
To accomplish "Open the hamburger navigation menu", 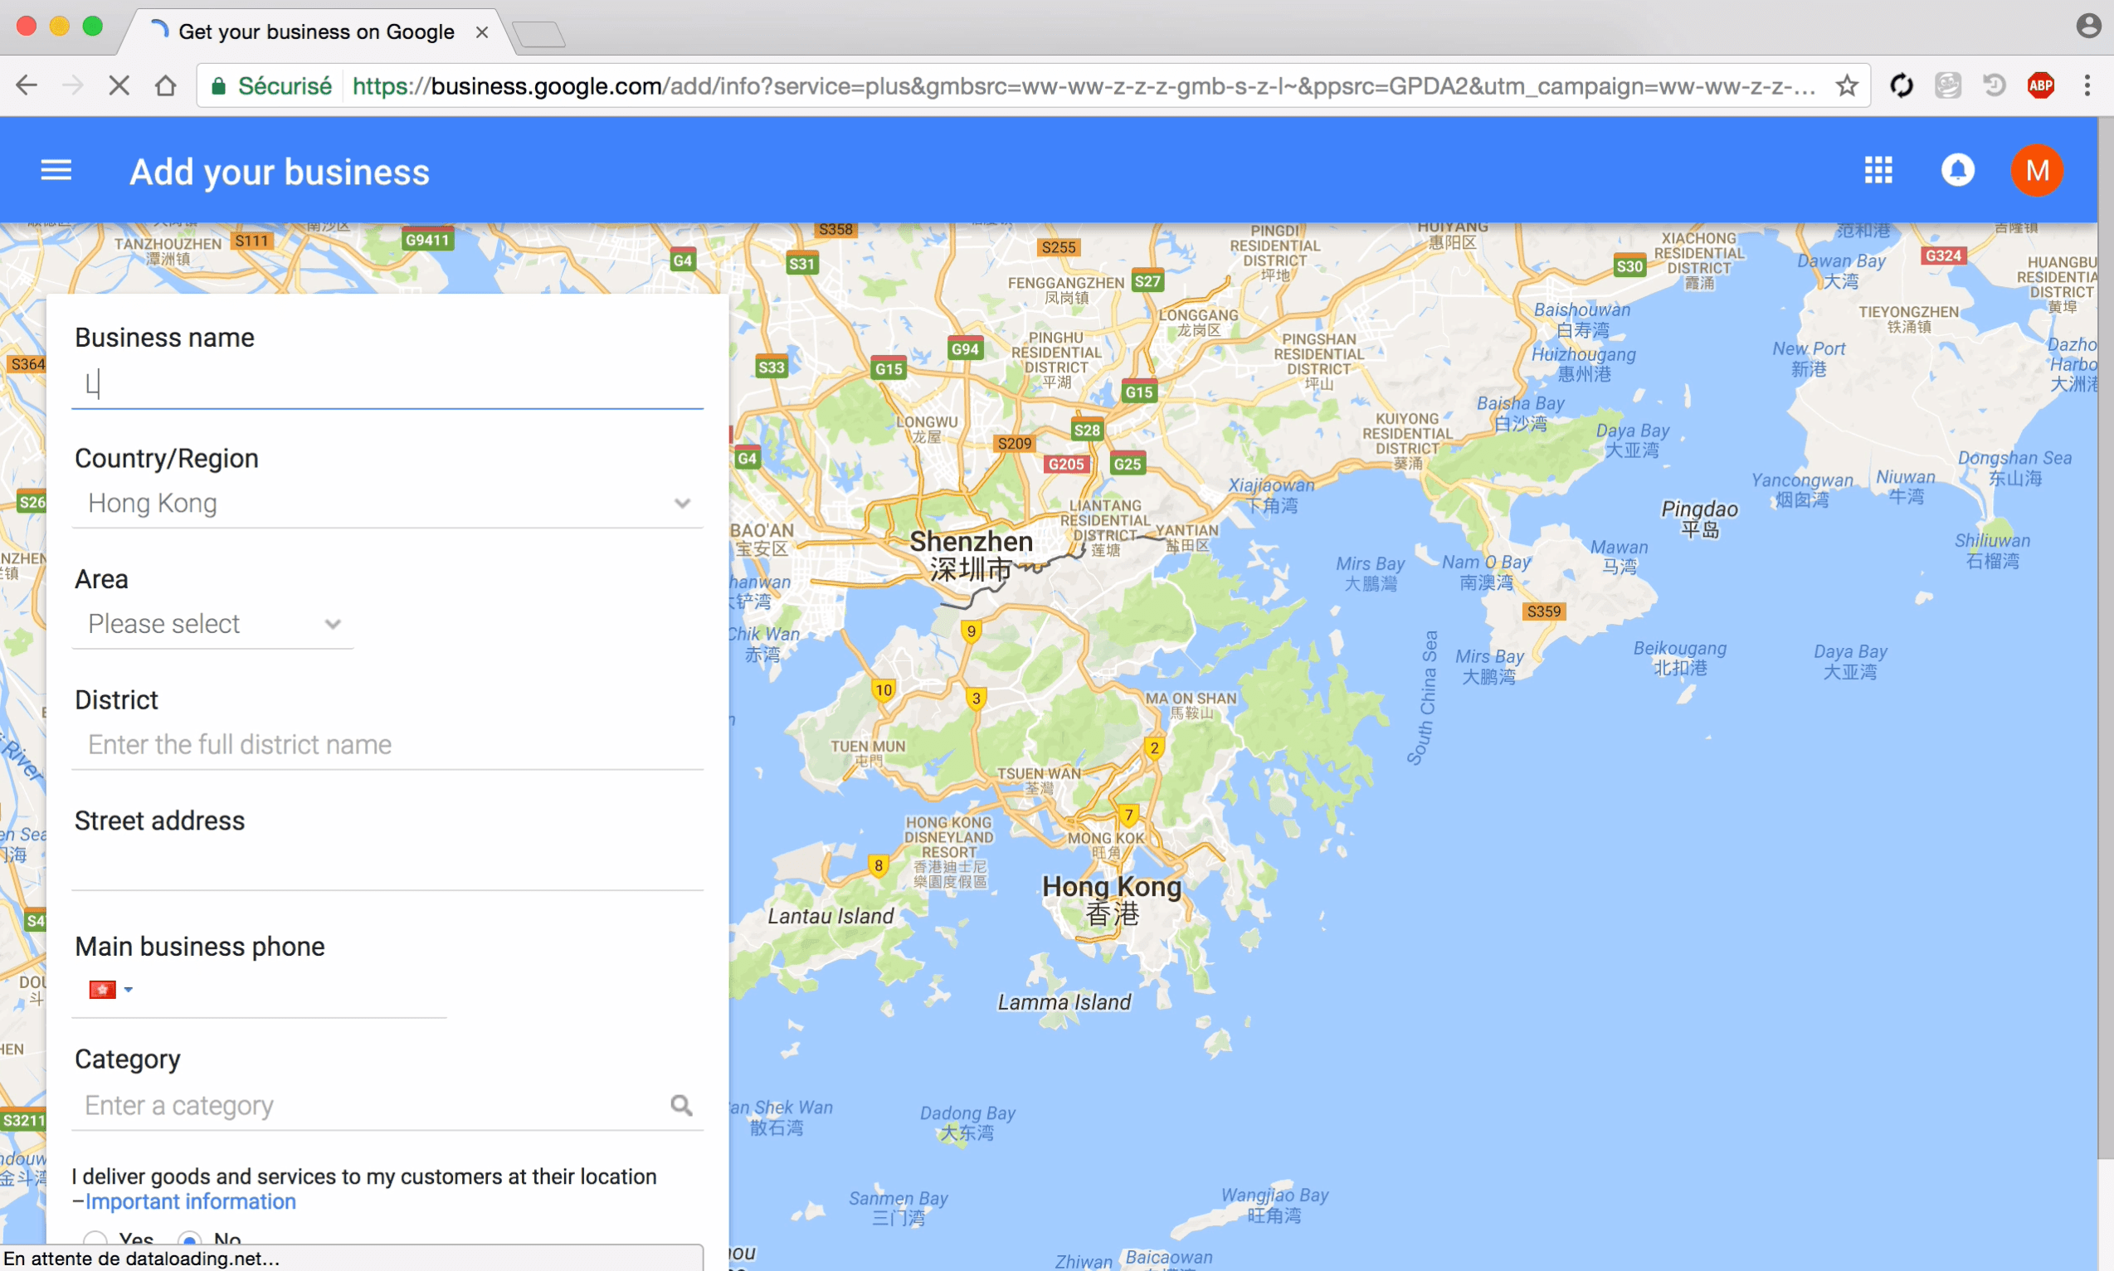I will pos(56,170).
